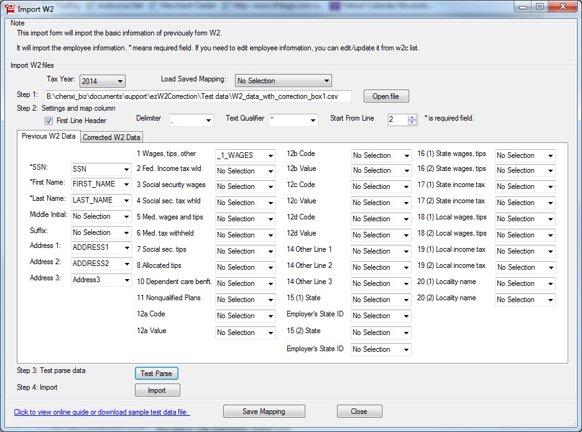Open the online guide and sample data link
Image resolution: width=582 pixels, height=432 pixels.
click(102, 412)
